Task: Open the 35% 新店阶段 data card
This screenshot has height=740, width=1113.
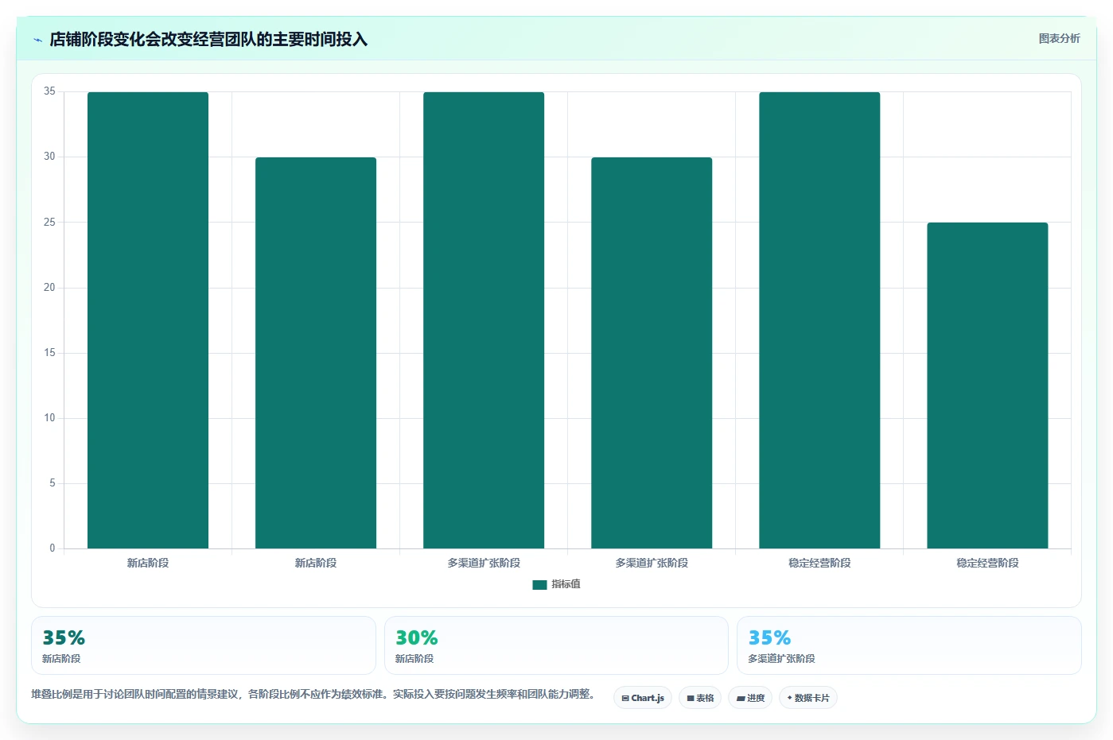Action: coord(204,645)
